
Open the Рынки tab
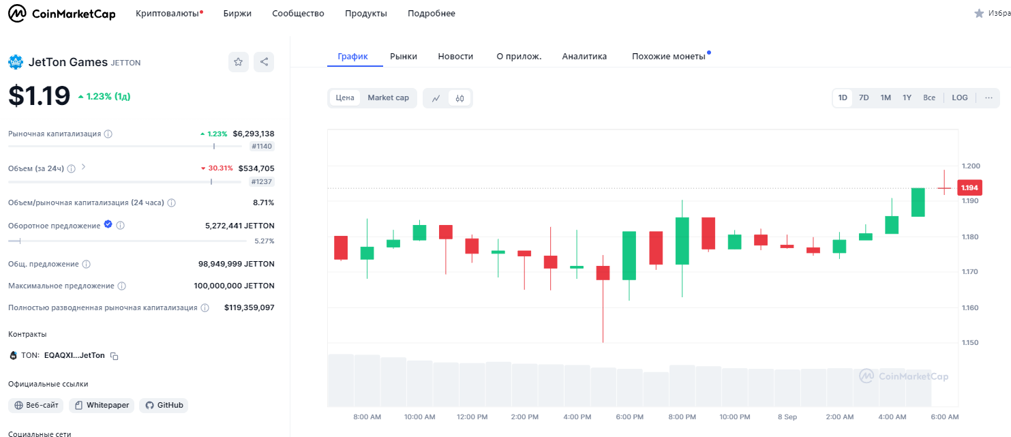click(x=404, y=57)
